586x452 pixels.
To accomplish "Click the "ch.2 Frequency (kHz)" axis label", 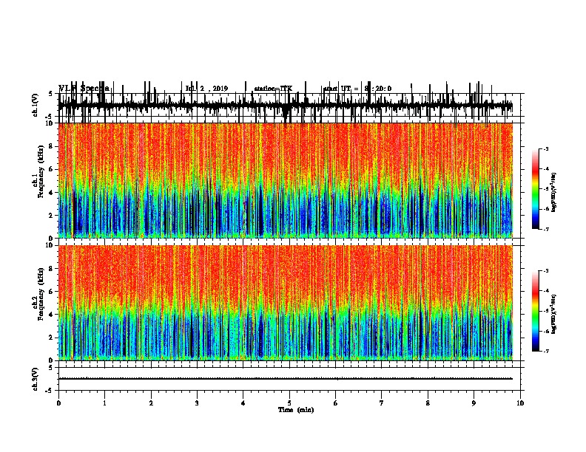I will (x=38, y=293).
